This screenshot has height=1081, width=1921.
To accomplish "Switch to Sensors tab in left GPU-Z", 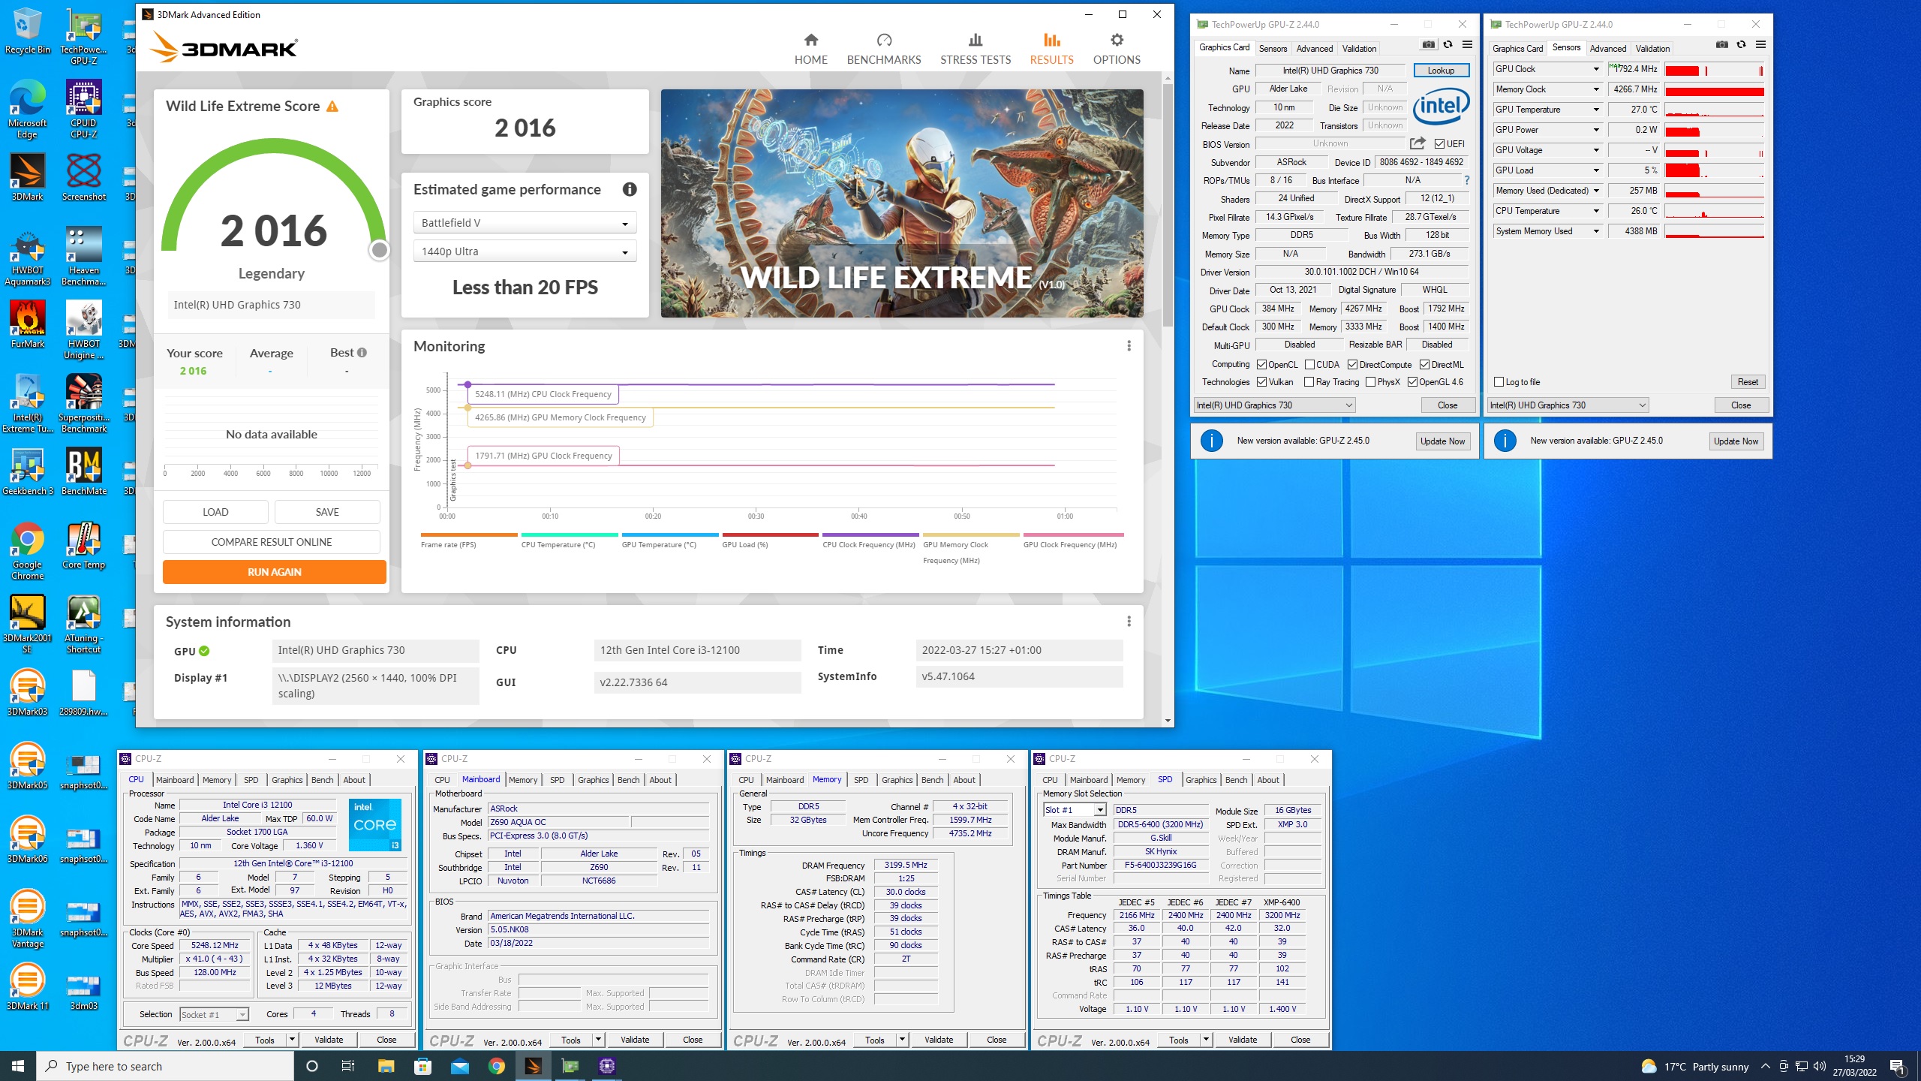I will click(1273, 49).
